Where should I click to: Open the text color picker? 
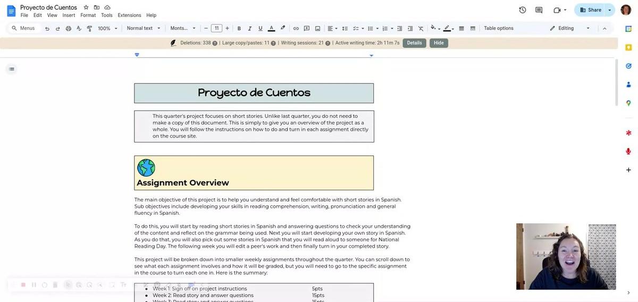click(x=271, y=29)
